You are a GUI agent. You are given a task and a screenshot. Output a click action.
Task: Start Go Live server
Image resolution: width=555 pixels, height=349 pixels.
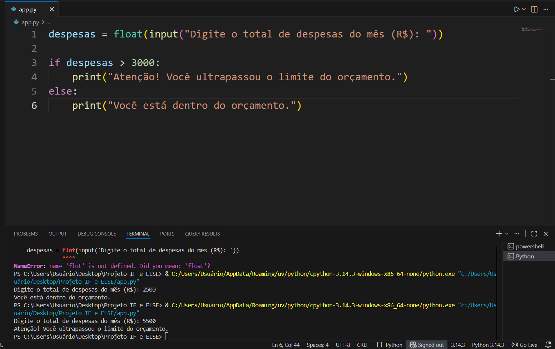[x=524, y=345]
